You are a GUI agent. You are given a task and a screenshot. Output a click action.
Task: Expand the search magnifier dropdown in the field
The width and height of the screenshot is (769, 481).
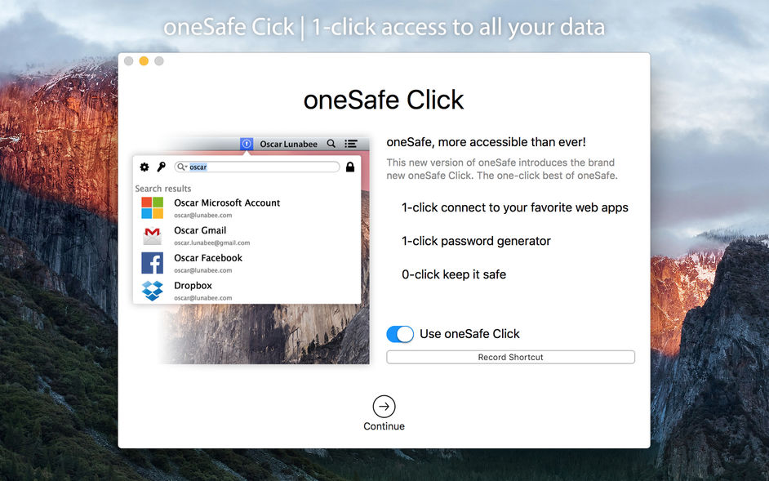point(181,167)
